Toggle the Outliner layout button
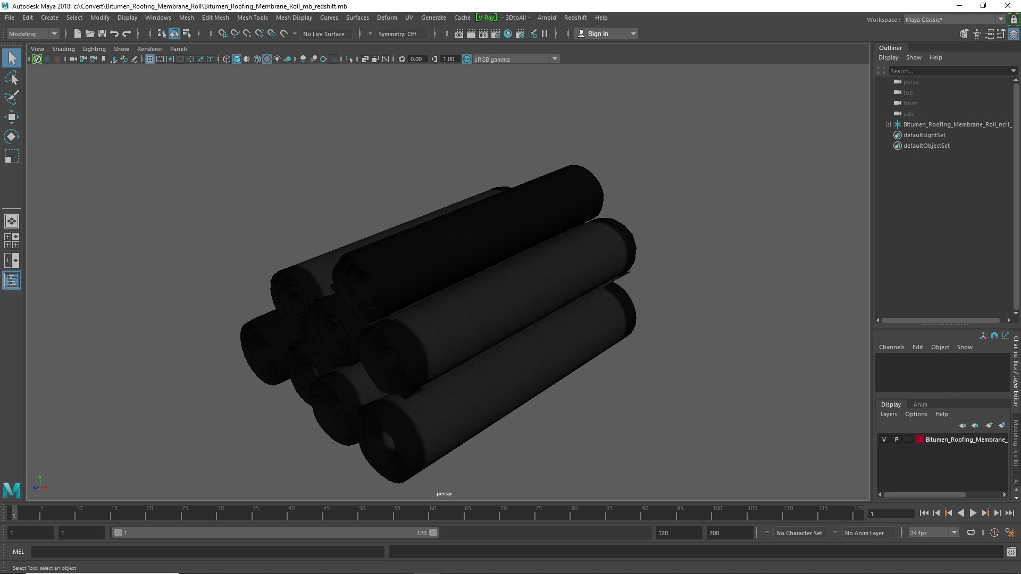 point(12,280)
